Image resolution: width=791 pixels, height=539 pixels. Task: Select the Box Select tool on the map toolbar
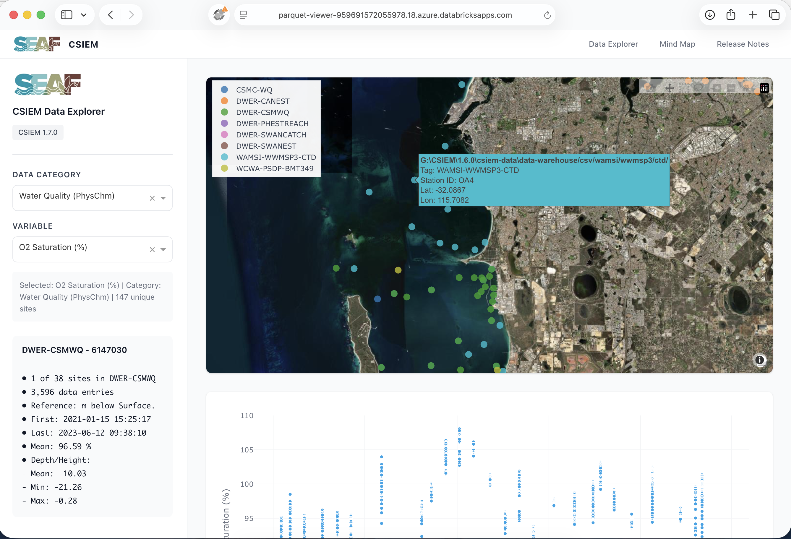click(x=684, y=88)
